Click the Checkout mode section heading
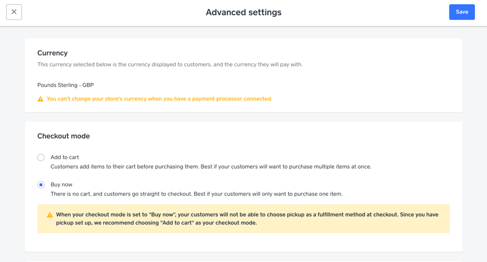 (x=63, y=136)
